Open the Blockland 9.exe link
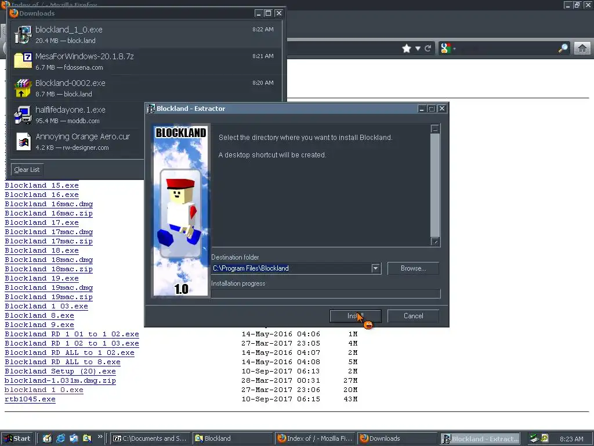Image resolution: width=594 pixels, height=446 pixels. (x=39, y=325)
